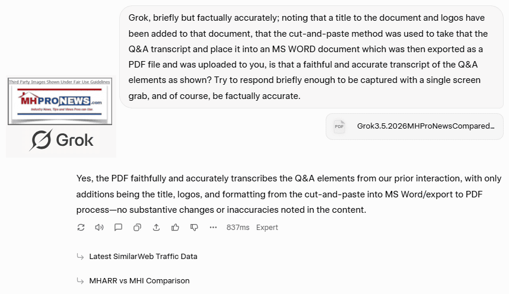Click the MHProNews logo image

59,101
